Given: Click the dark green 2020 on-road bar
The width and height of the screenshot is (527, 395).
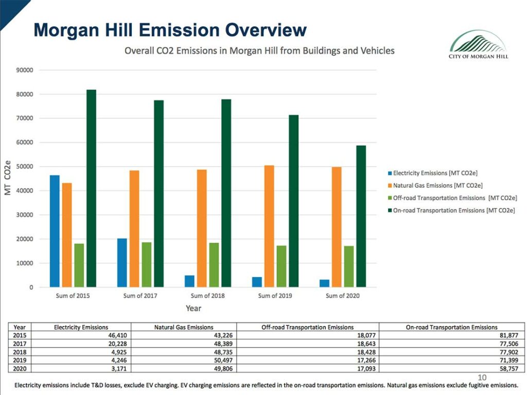Looking at the screenshot, I should tap(361, 216).
